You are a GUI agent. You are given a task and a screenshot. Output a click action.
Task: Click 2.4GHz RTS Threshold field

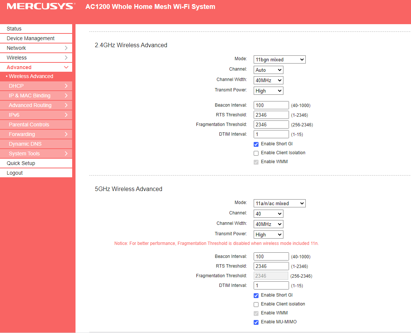(x=271, y=115)
